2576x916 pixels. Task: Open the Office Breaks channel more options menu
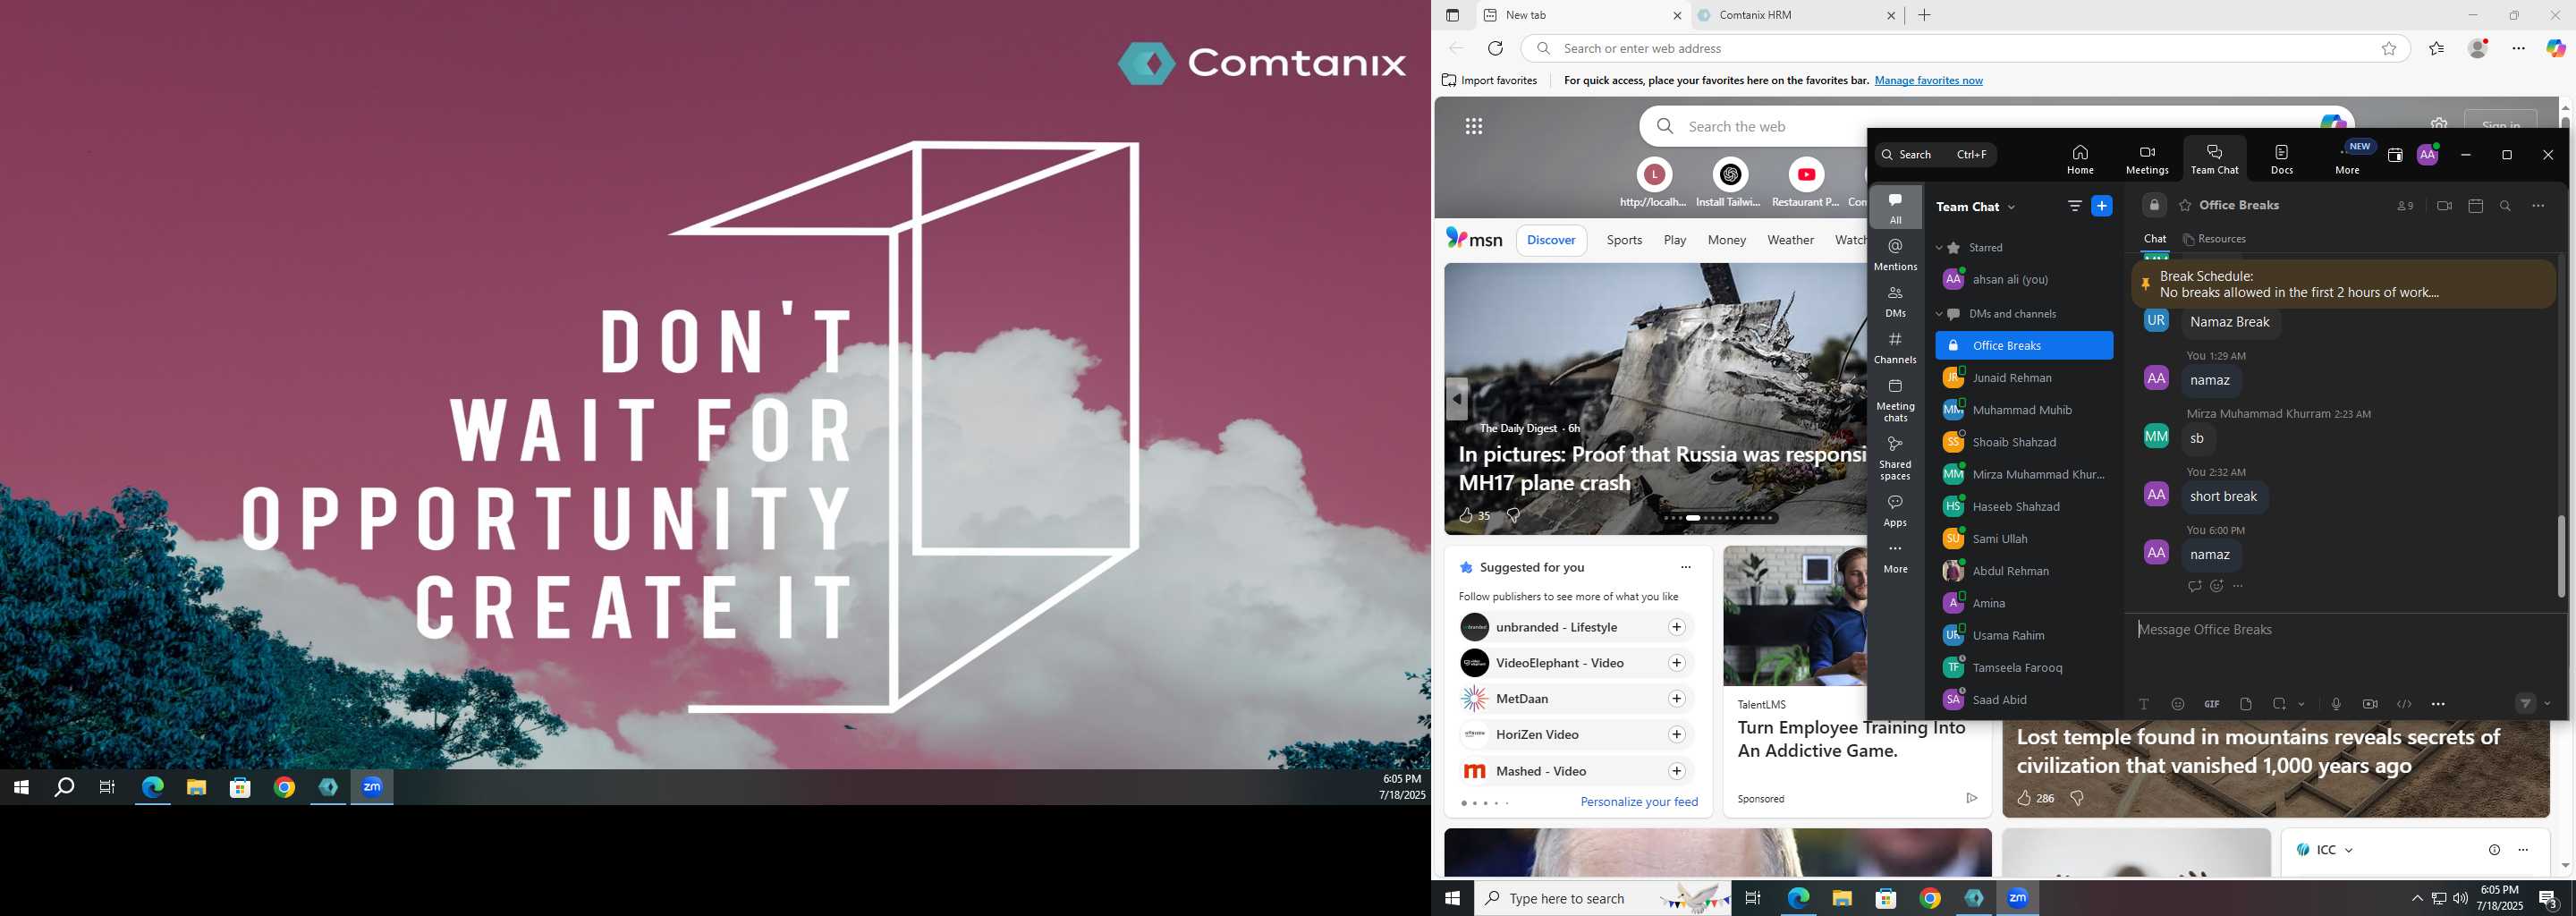(x=2538, y=206)
